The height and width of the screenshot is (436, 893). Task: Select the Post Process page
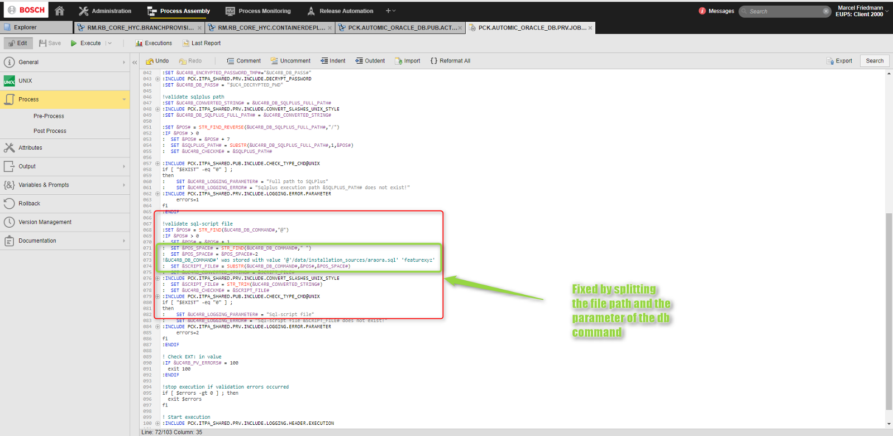[50, 131]
